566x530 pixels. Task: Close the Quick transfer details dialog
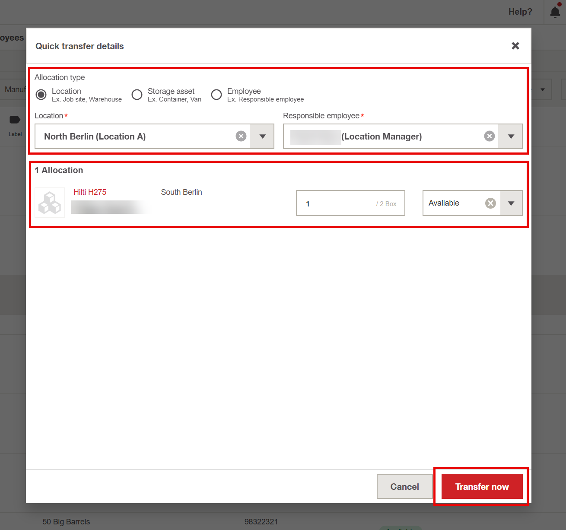coord(515,46)
